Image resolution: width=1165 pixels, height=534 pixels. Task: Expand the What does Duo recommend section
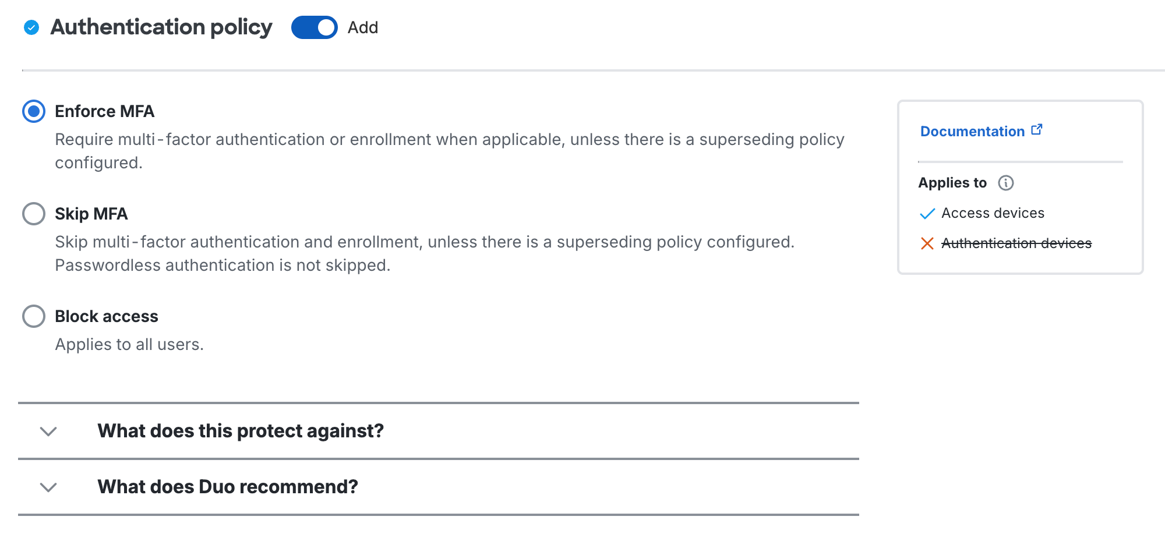[228, 486]
